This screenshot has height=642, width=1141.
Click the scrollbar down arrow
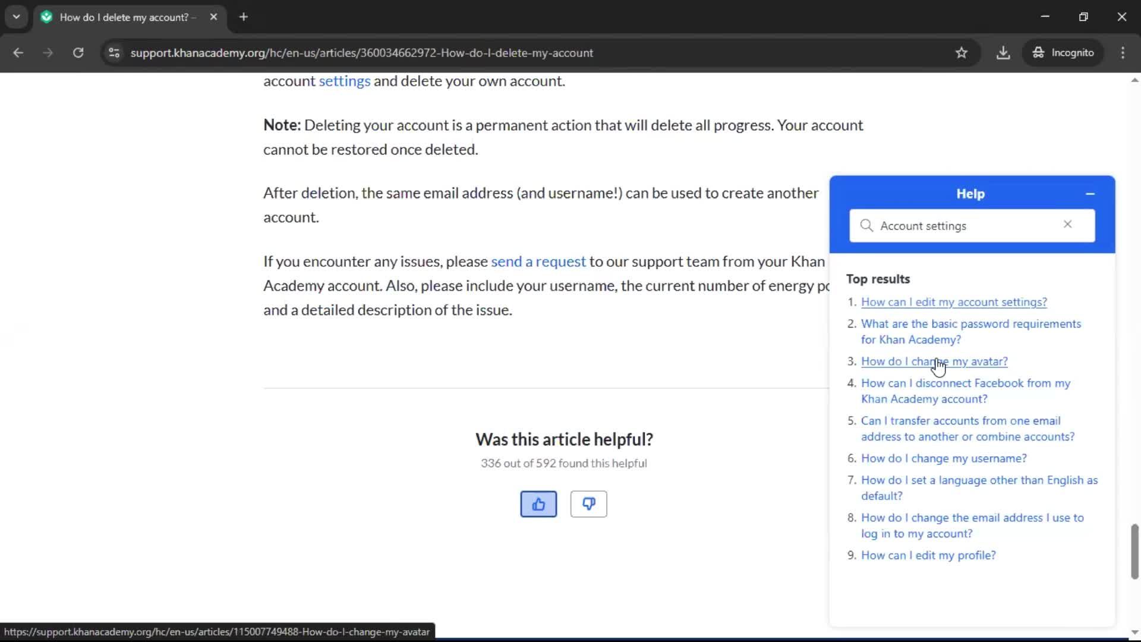point(1134,632)
